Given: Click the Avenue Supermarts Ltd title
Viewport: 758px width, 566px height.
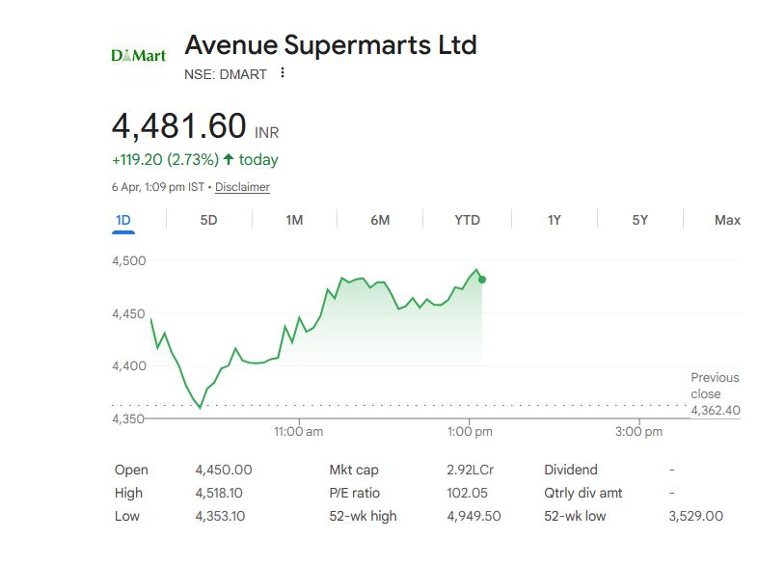Looking at the screenshot, I should pos(330,44).
